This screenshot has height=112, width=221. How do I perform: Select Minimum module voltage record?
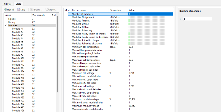pos(85,99)
